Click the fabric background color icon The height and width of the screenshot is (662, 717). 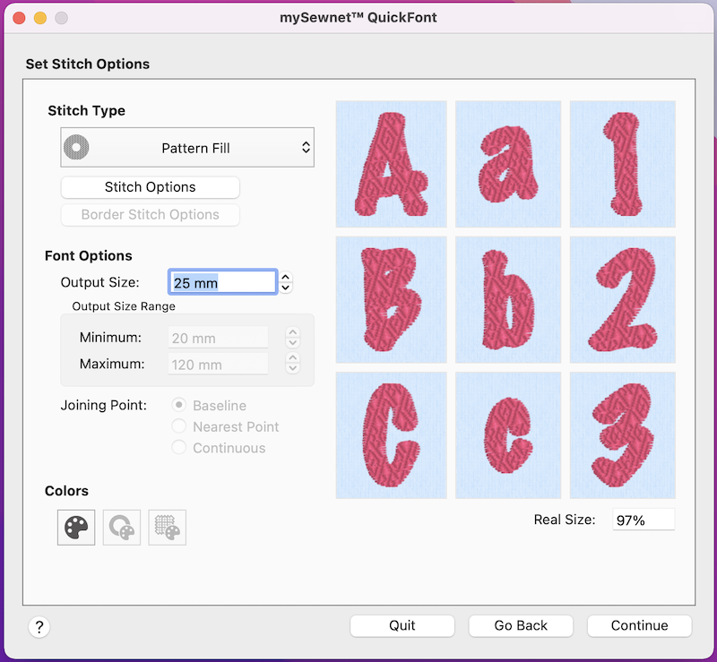(168, 528)
